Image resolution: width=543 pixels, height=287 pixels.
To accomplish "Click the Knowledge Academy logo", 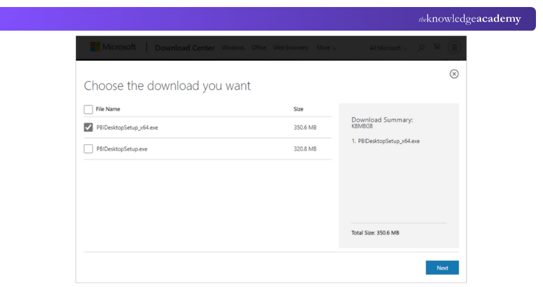I will click(470, 18).
